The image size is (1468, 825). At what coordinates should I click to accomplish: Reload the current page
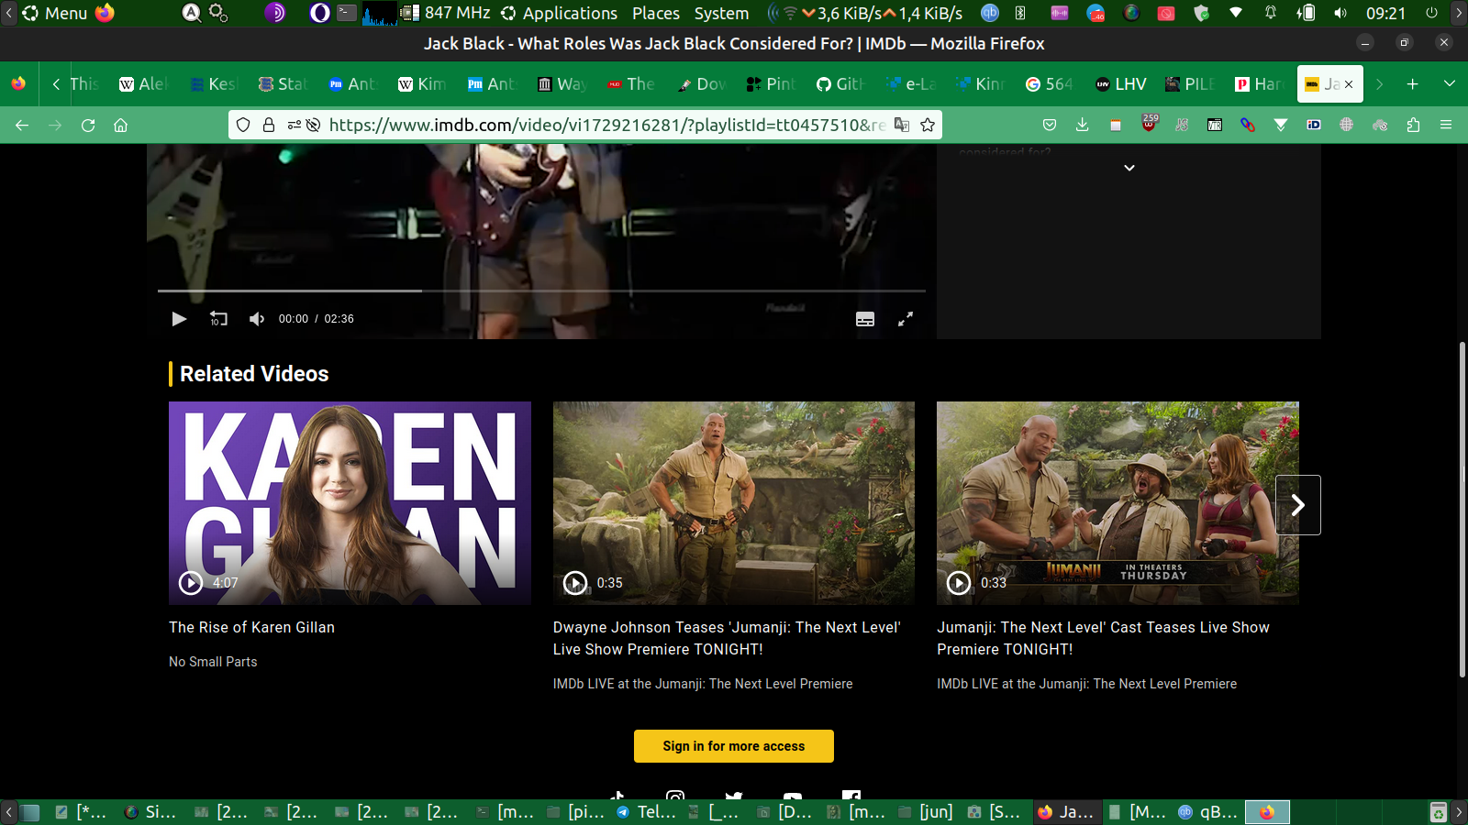click(x=88, y=125)
